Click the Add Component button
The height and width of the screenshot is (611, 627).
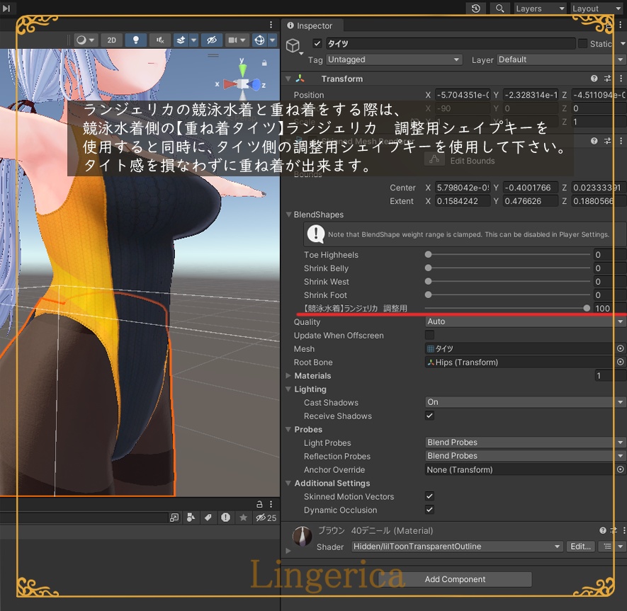tap(455, 579)
